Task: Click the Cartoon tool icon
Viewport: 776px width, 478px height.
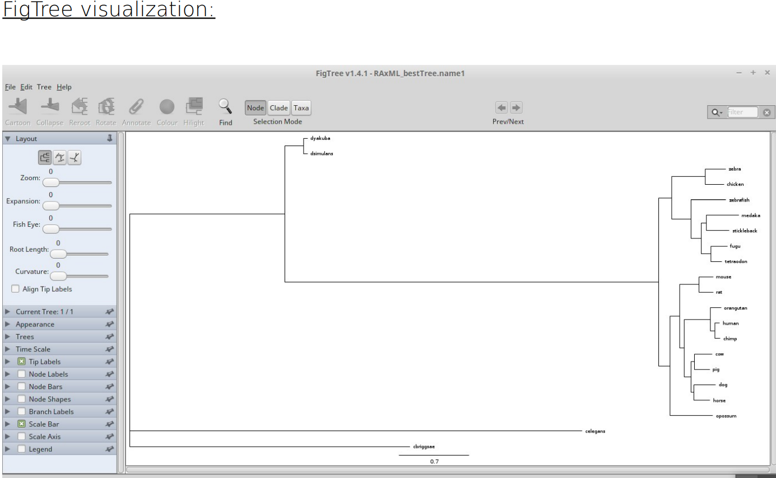Action: click(x=18, y=107)
